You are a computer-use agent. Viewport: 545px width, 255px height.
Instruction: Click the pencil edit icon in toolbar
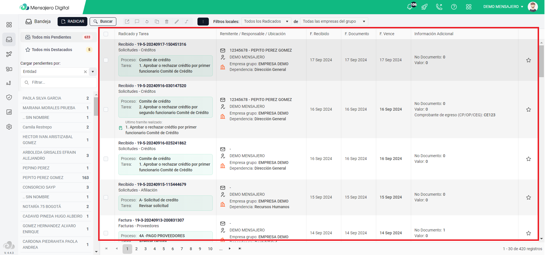[177, 22]
